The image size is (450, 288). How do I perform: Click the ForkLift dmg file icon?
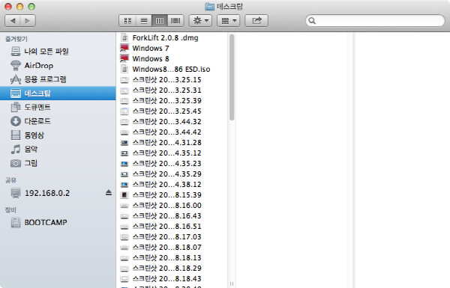point(124,38)
